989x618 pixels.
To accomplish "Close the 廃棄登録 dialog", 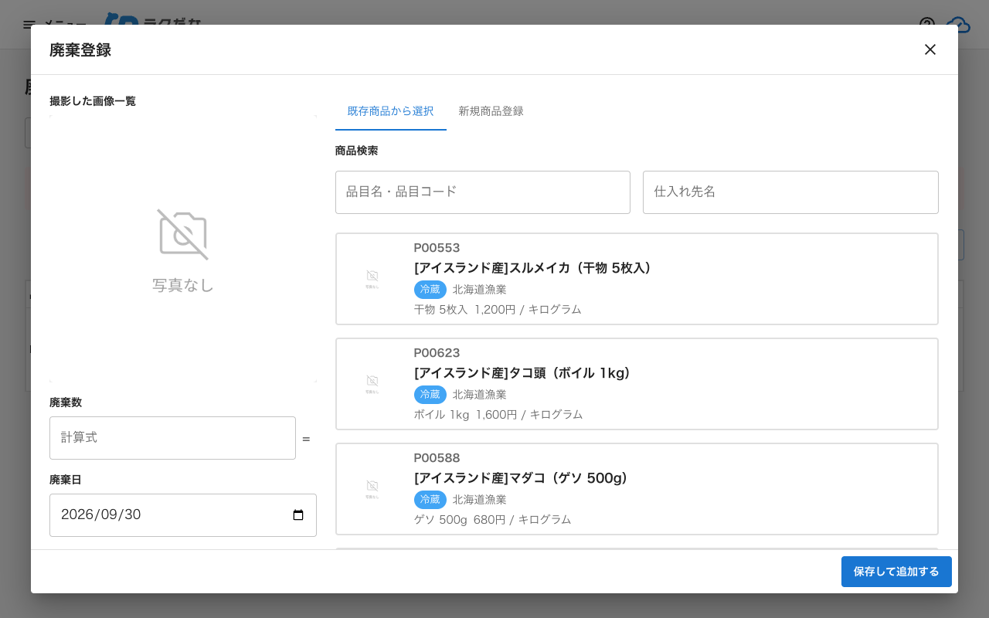I will pos(930,49).
